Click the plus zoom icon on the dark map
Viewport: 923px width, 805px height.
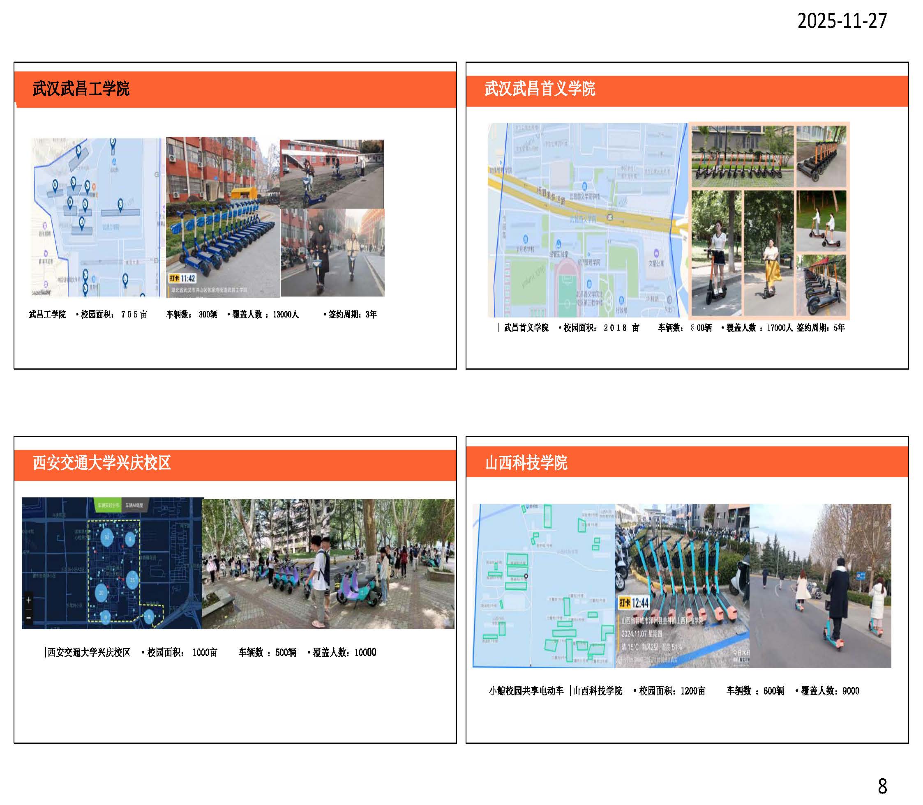pyautogui.click(x=28, y=600)
